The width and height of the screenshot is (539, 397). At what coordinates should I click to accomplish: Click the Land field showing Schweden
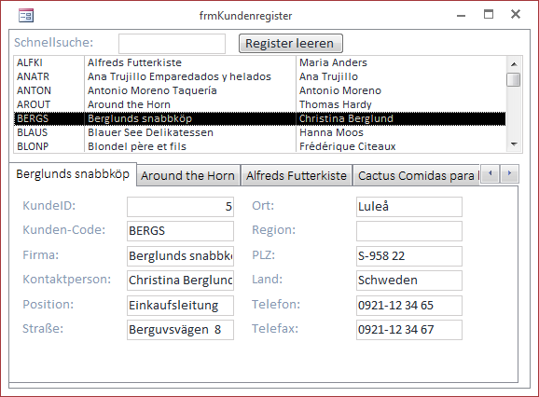409,281
